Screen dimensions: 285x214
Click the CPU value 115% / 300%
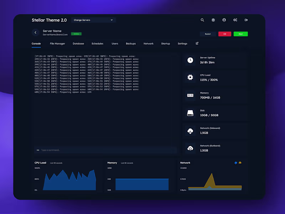209,80
